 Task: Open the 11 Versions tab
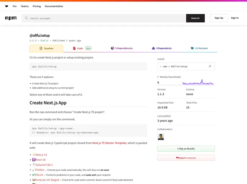[199, 48]
